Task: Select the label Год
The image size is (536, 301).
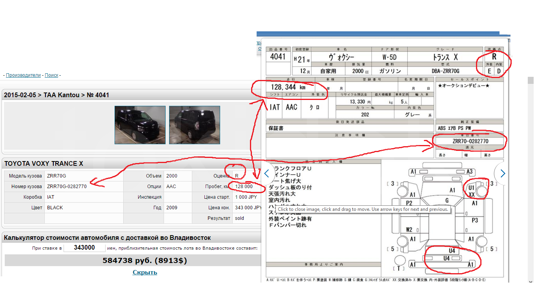Action: [x=157, y=208]
